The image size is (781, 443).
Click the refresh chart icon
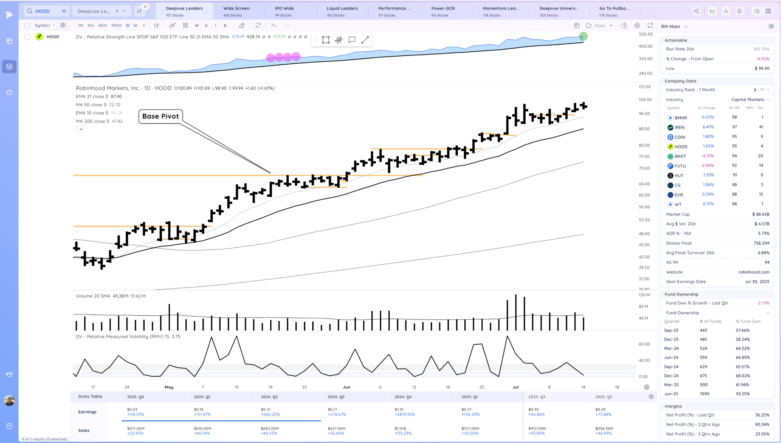pyautogui.click(x=258, y=26)
